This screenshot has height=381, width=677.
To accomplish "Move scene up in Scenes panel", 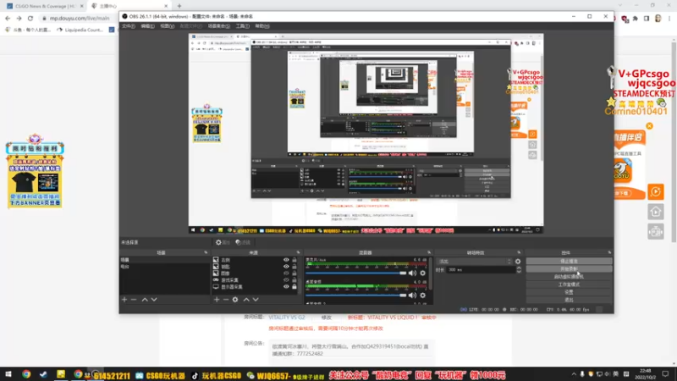I will pyautogui.click(x=145, y=300).
